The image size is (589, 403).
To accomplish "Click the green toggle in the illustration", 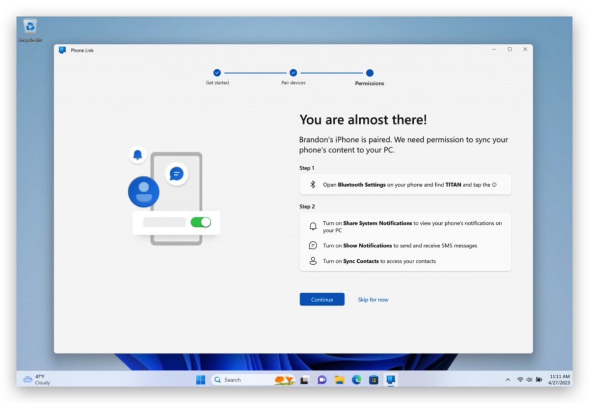I will point(201,222).
